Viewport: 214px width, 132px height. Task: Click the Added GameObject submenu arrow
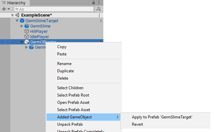pyautogui.click(x=118, y=117)
